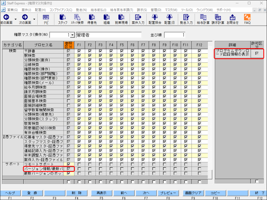Viewport: 267px width, 200px height.
Task: Open the 請求計算 toolbar icon
Action: [218, 17]
